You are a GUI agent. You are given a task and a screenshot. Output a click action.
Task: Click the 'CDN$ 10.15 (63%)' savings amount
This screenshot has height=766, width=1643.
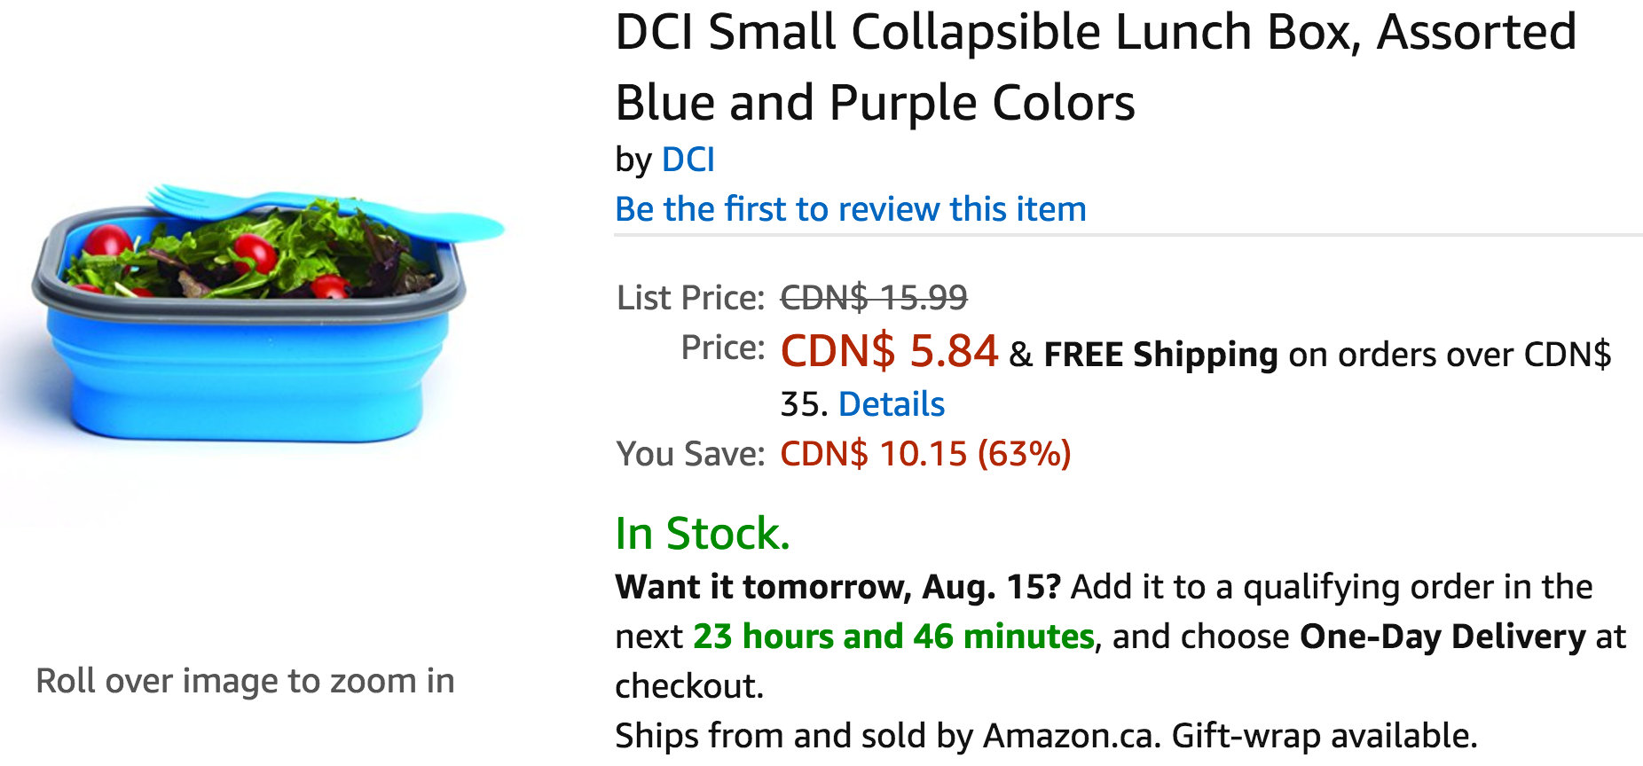pyautogui.click(x=925, y=454)
